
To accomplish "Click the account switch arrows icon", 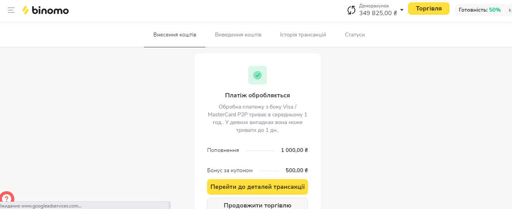I will click(351, 10).
